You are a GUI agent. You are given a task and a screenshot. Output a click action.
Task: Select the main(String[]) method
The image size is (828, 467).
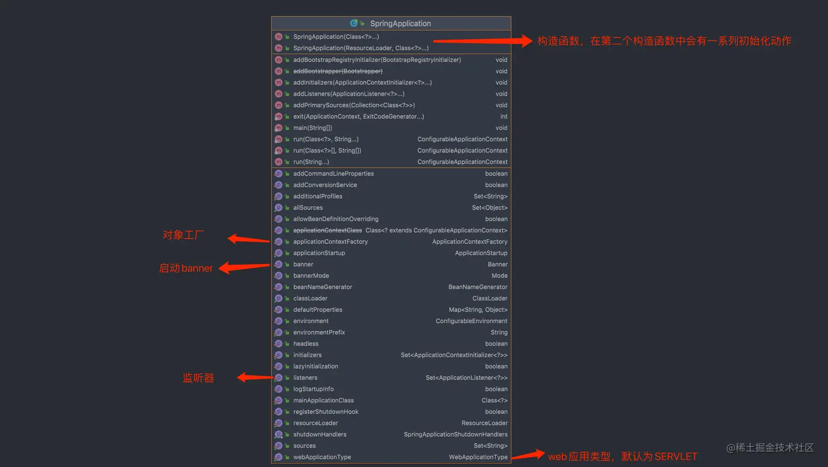tap(391, 128)
